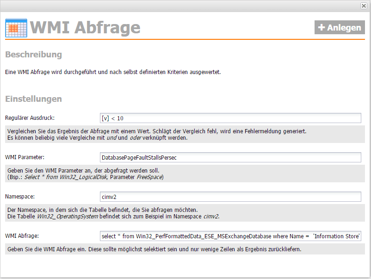Click the orange divider line under the title

pos(185,40)
